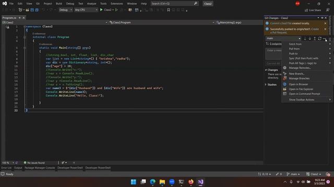Choose 'Manage Remotes...' in the menu
334x187 pixels.
[307, 68]
